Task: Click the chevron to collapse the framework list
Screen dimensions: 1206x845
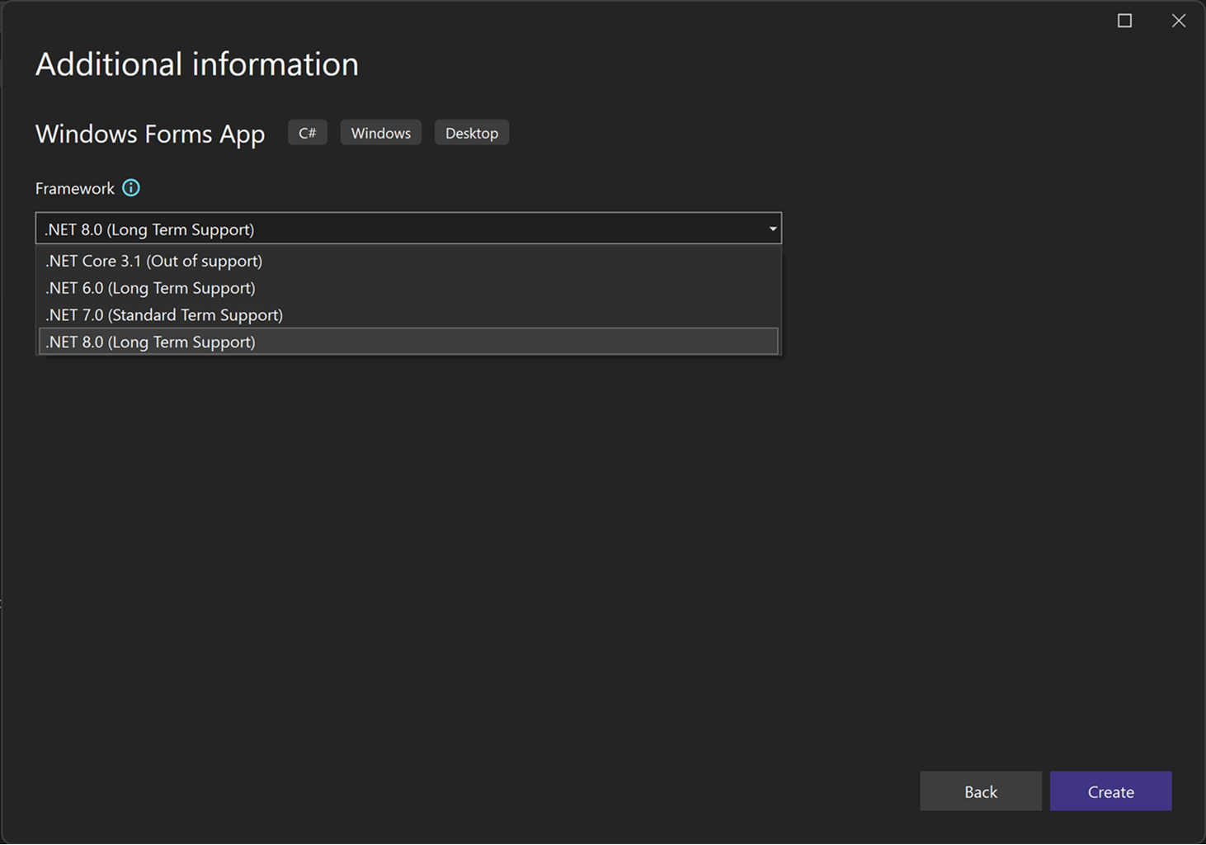Action: point(772,229)
